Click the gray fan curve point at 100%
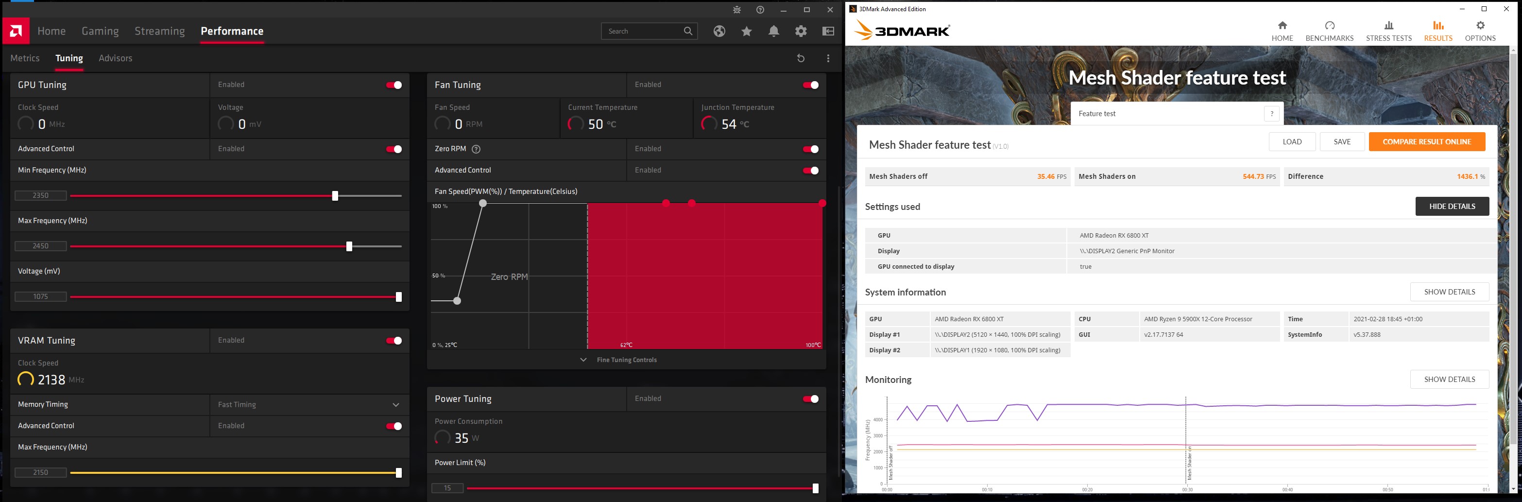The image size is (1522, 502). (483, 204)
